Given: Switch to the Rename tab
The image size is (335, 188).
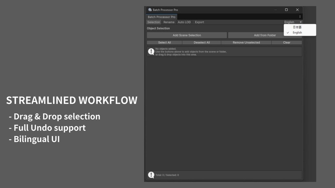Looking at the screenshot, I should [169, 22].
